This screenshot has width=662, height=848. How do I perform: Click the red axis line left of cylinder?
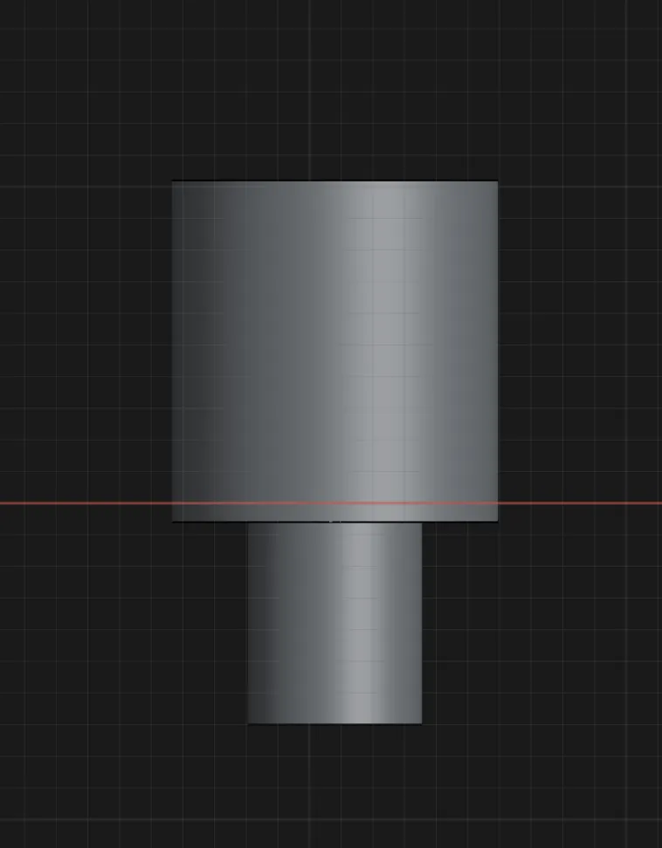(x=87, y=503)
